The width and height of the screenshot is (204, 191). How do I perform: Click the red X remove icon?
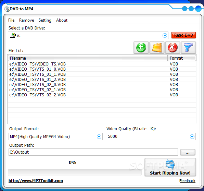[173, 48]
